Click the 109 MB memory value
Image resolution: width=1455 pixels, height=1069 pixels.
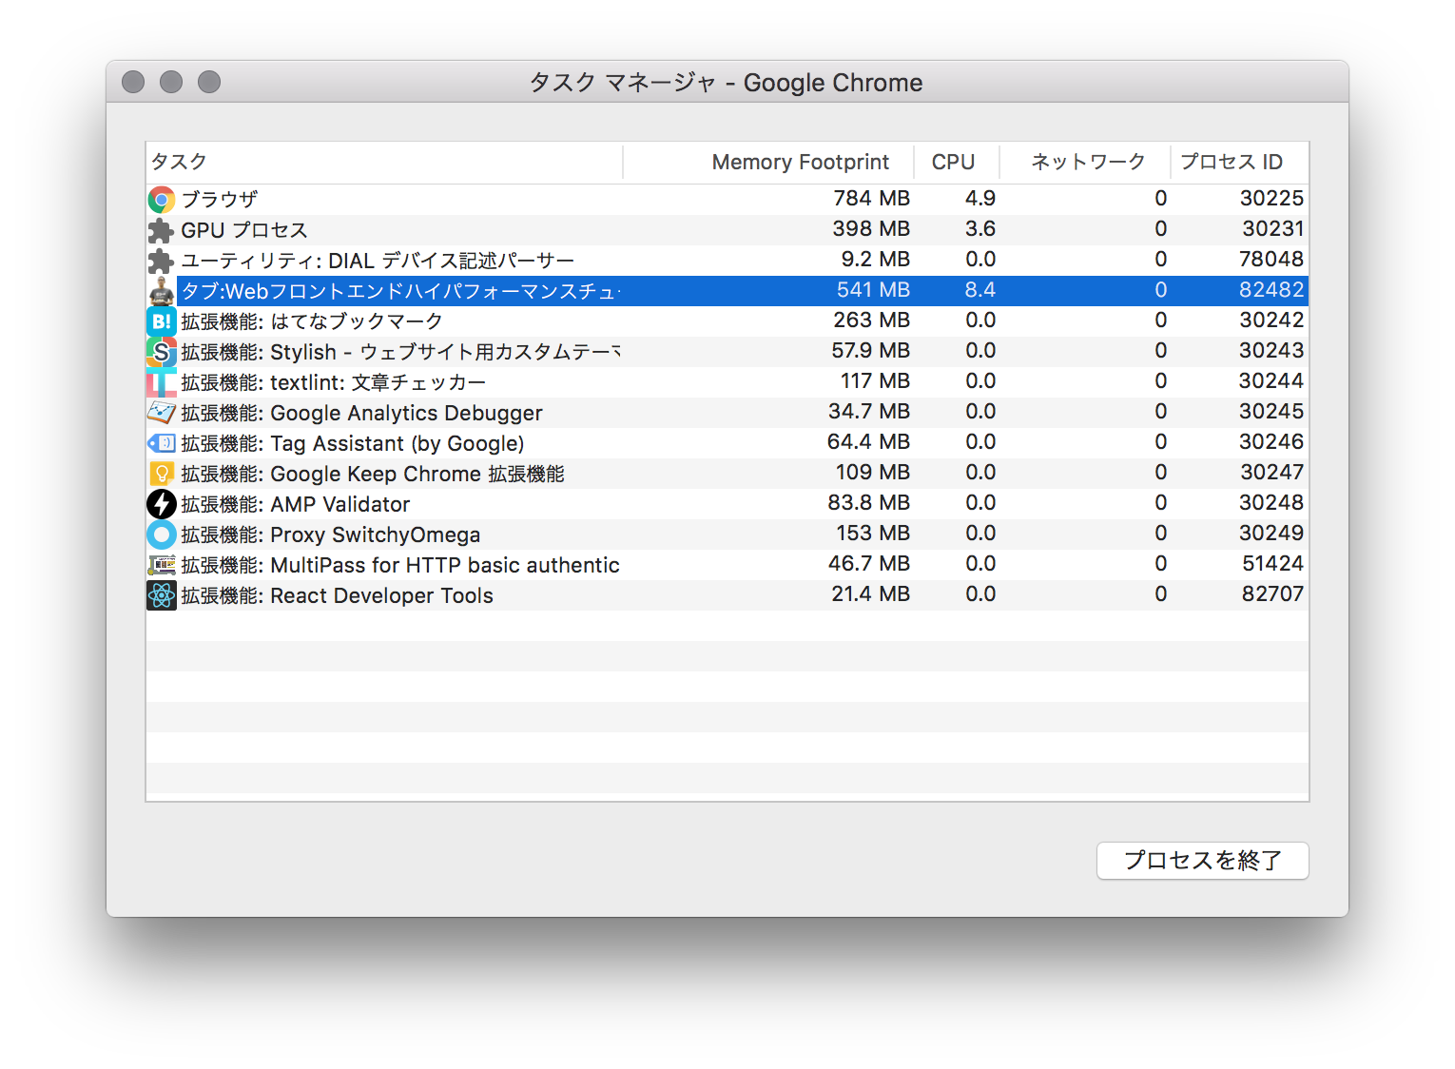click(872, 473)
